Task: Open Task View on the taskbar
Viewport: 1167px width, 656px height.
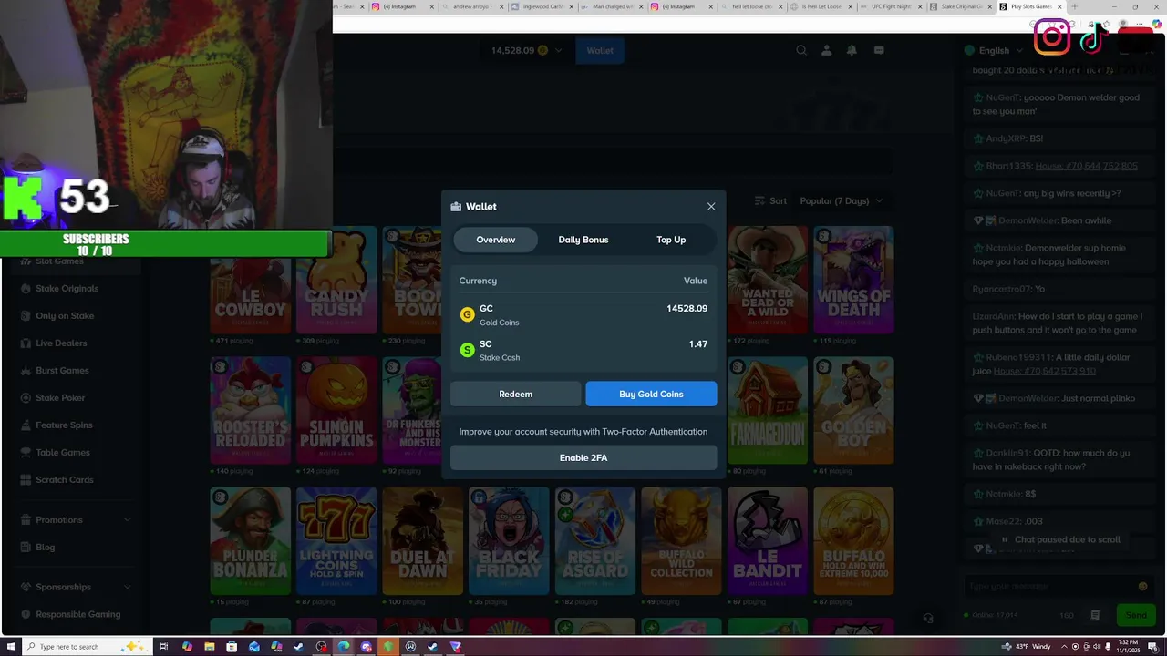Action: pos(164,647)
